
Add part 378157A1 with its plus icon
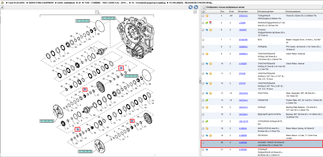203,16
